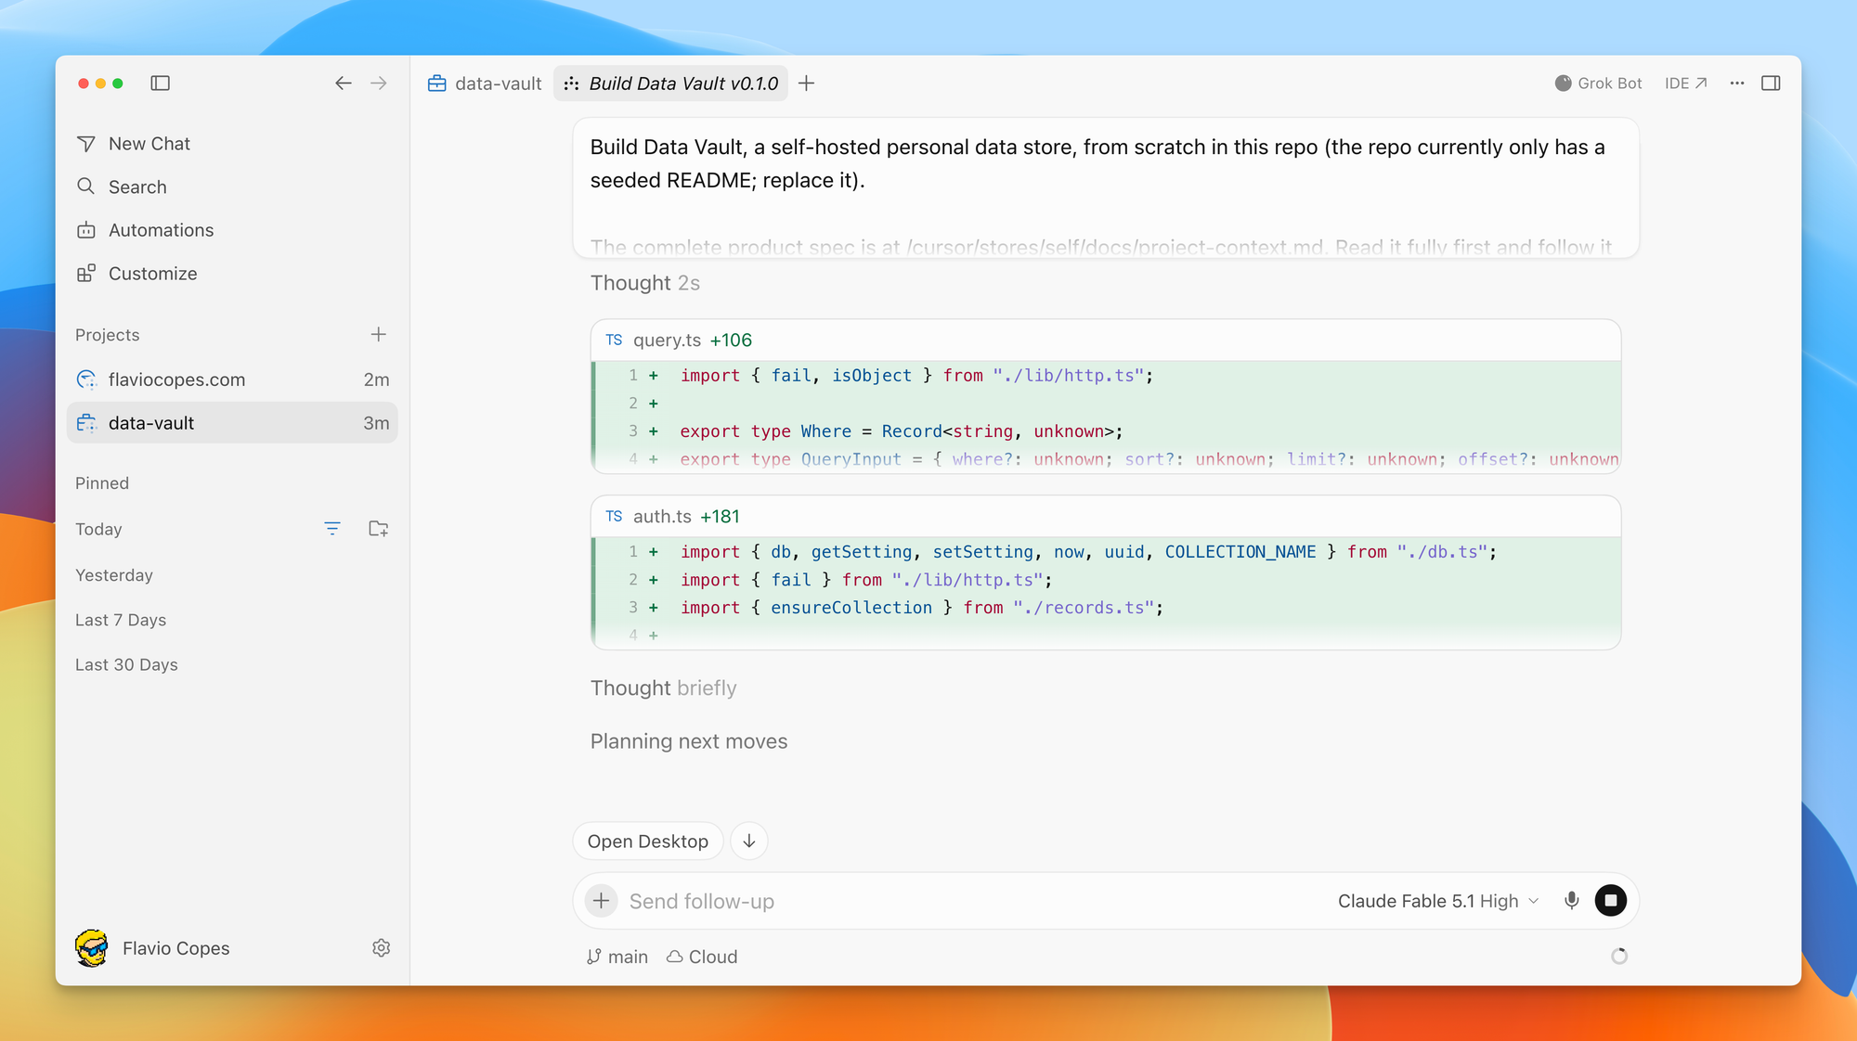Image resolution: width=1857 pixels, height=1041 pixels.
Task: Start a New Chat
Action: pos(232,144)
